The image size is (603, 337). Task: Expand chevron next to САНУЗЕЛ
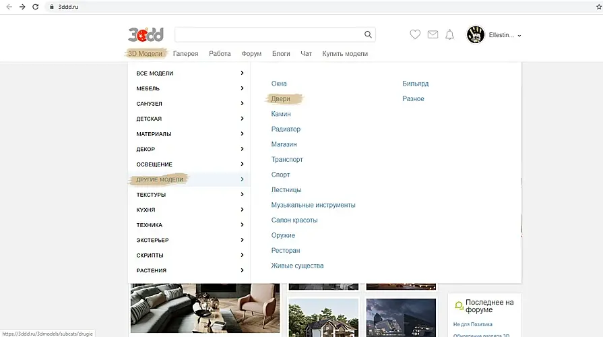(242, 104)
